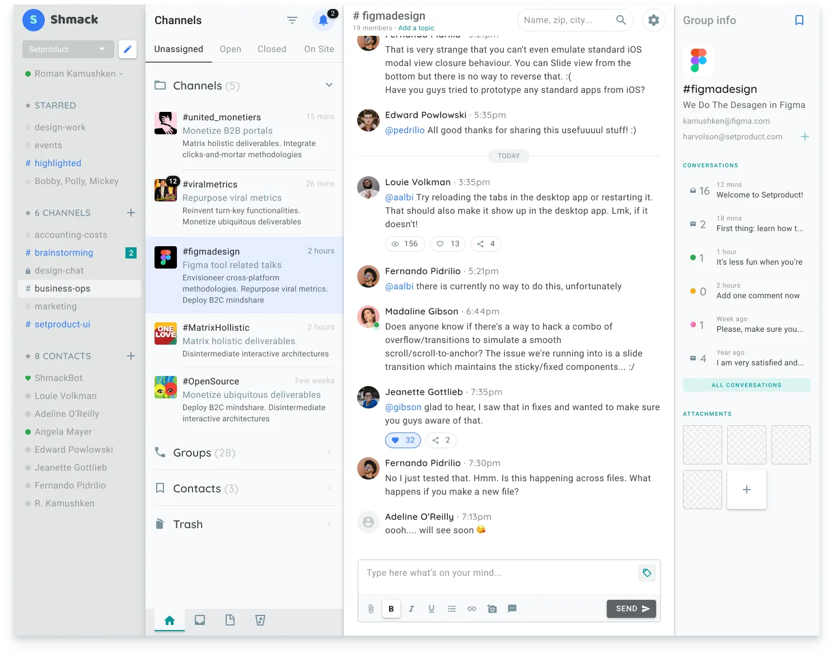The image size is (833, 658).
Task: Toggle bold formatting in the composer
Action: (x=391, y=609)
